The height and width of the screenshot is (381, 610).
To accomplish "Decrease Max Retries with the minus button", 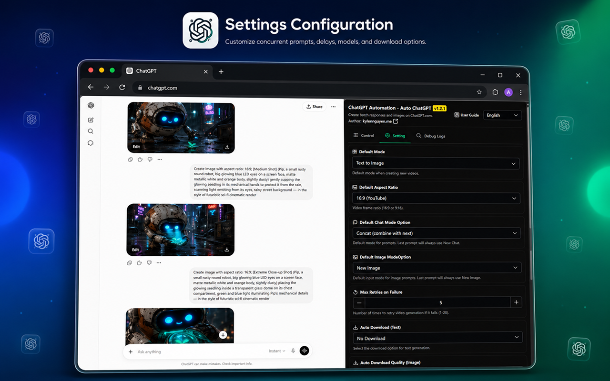I will pos(359,302).
